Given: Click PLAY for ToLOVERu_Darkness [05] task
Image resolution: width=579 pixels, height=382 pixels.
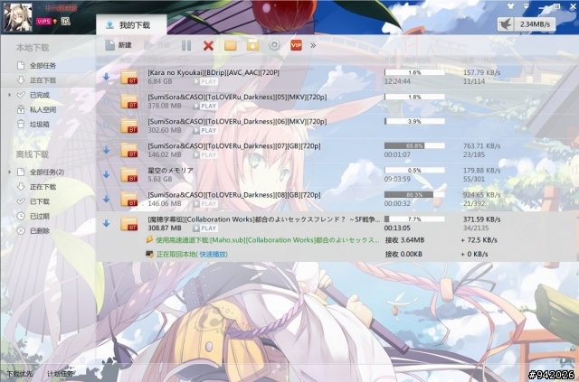Looking at the screenshot, I should coord(205,106).
